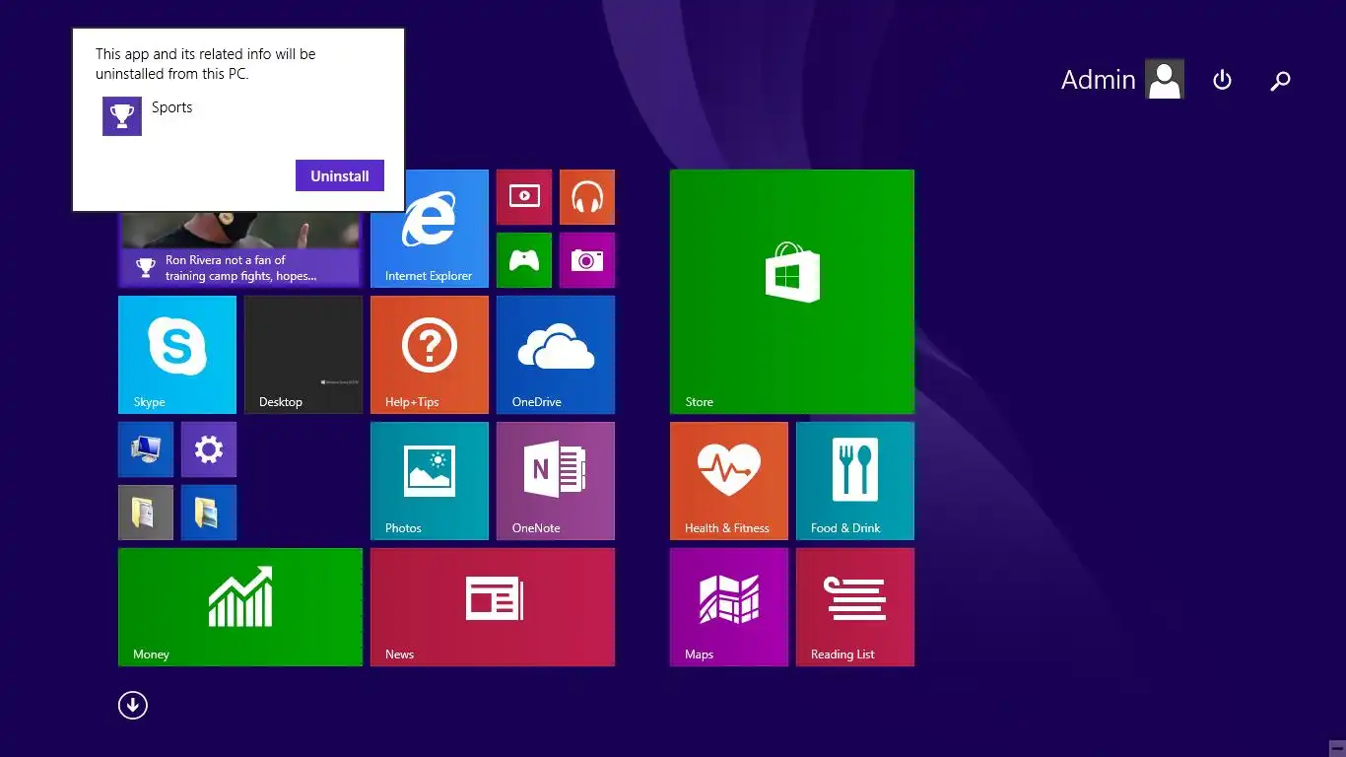Open the Xbox Games controller tile
The height and width of the screenshot is (757, 1346).
pos(524,260)
